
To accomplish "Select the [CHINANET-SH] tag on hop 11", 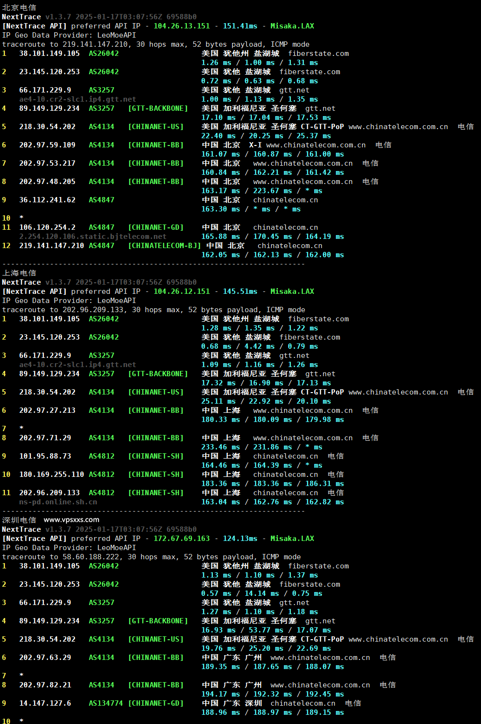I will (156, 492).
